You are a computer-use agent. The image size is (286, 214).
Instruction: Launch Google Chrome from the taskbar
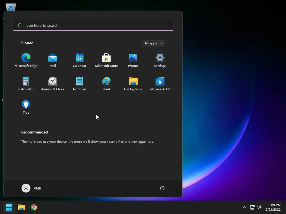point(34,207)
